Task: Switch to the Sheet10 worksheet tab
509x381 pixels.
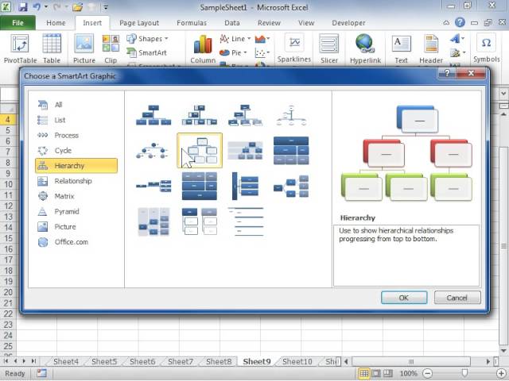Action: [x=297, y=362]
